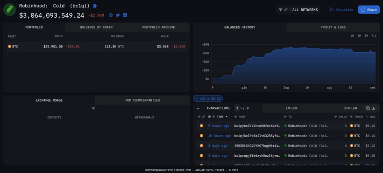This screenshot has width=383, height=173.
Task: Collapse the Transactions panel chevron
Action: pos(198,108)
